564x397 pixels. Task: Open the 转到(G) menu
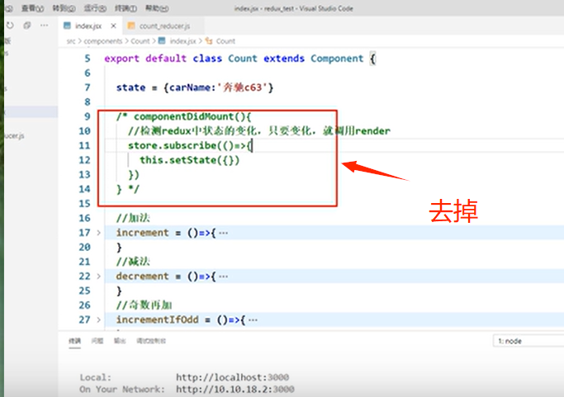click(x=64, y=8)
